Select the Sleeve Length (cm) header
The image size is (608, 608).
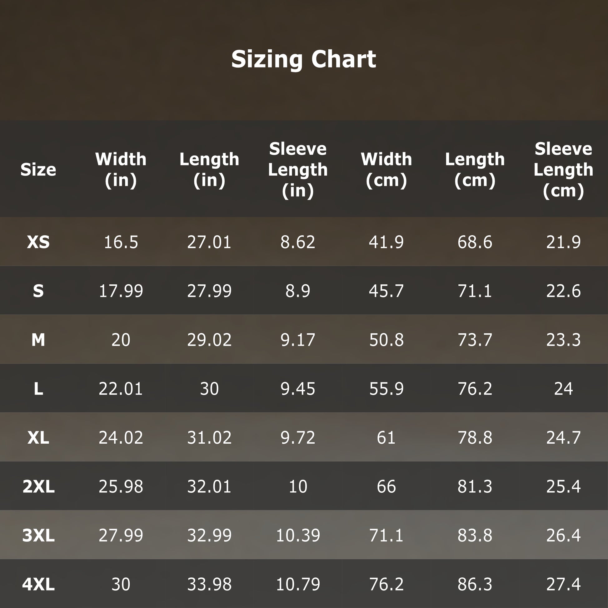click(563, 170)
